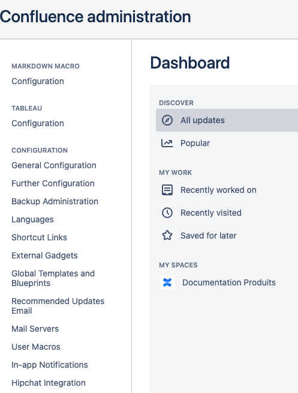Open Tableau Configuration link
Screen dimensions: 298x393
coord(38,123)
